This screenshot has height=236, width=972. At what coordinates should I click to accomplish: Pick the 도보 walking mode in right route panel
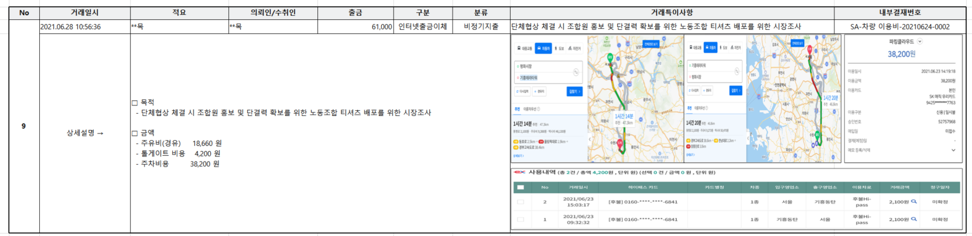pos(724,47)
